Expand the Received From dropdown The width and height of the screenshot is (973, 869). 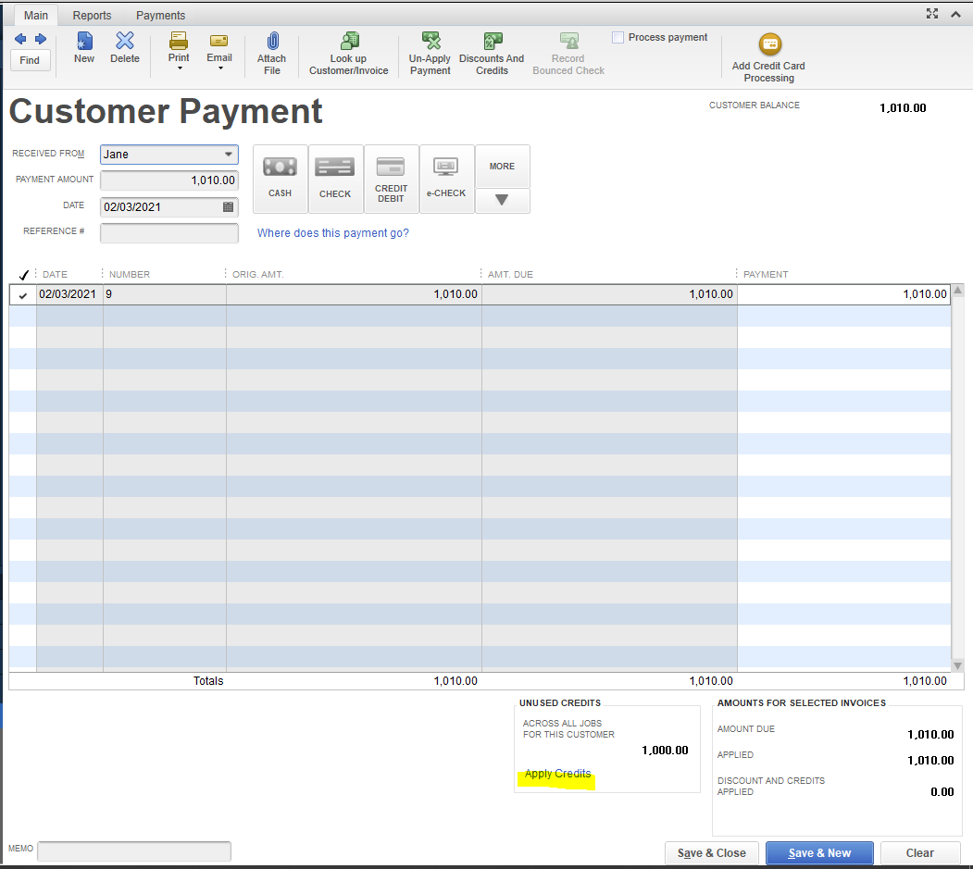[228, 155]
